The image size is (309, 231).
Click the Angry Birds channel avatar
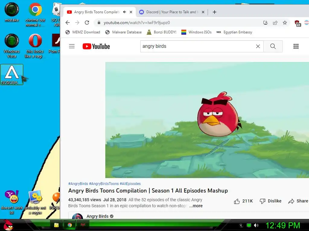click(78, 216)
